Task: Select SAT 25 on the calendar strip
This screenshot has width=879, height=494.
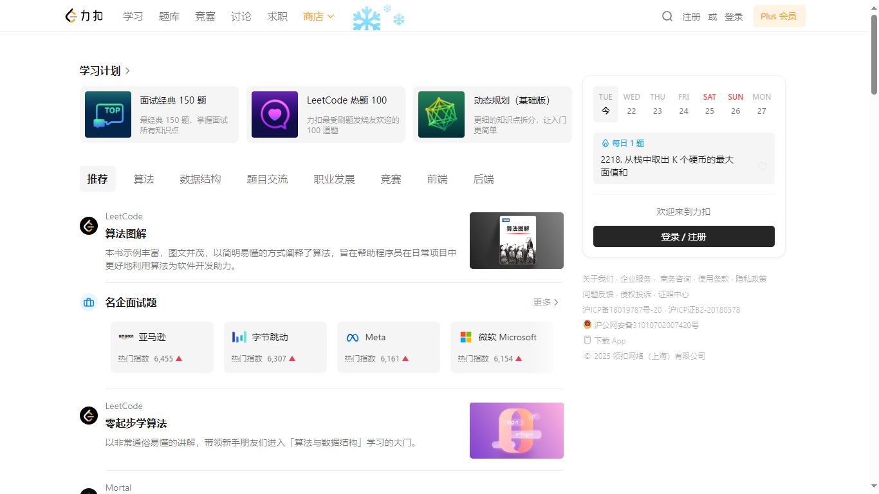Action: pos(709,104)
